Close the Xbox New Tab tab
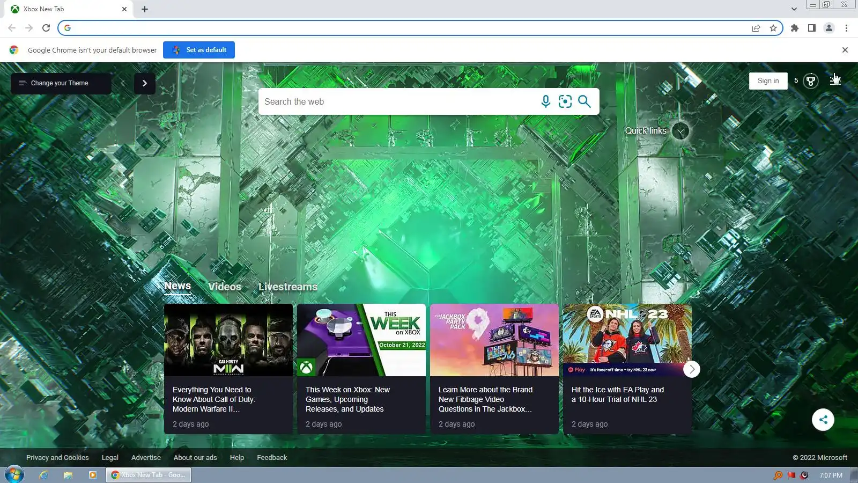The image size is (858, 483). click(124, 9)
